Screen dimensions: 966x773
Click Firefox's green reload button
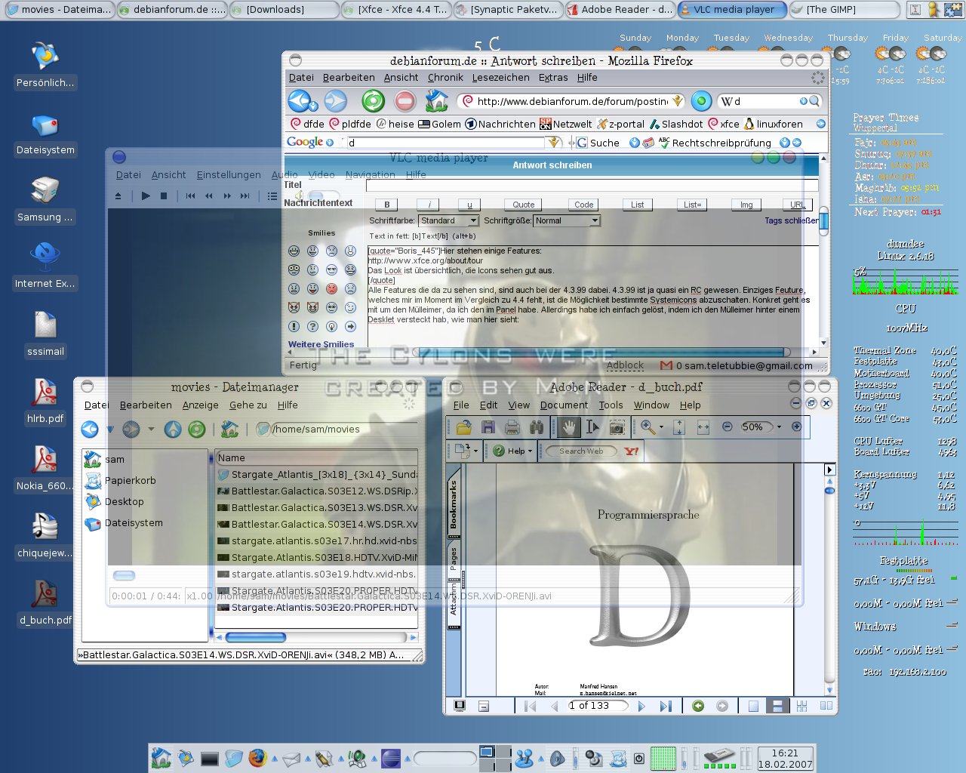(373, 101)
